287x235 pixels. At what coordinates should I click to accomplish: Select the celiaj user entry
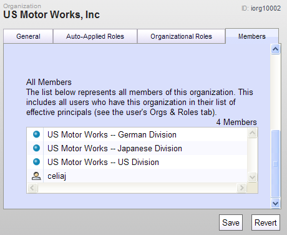(137, 176)
